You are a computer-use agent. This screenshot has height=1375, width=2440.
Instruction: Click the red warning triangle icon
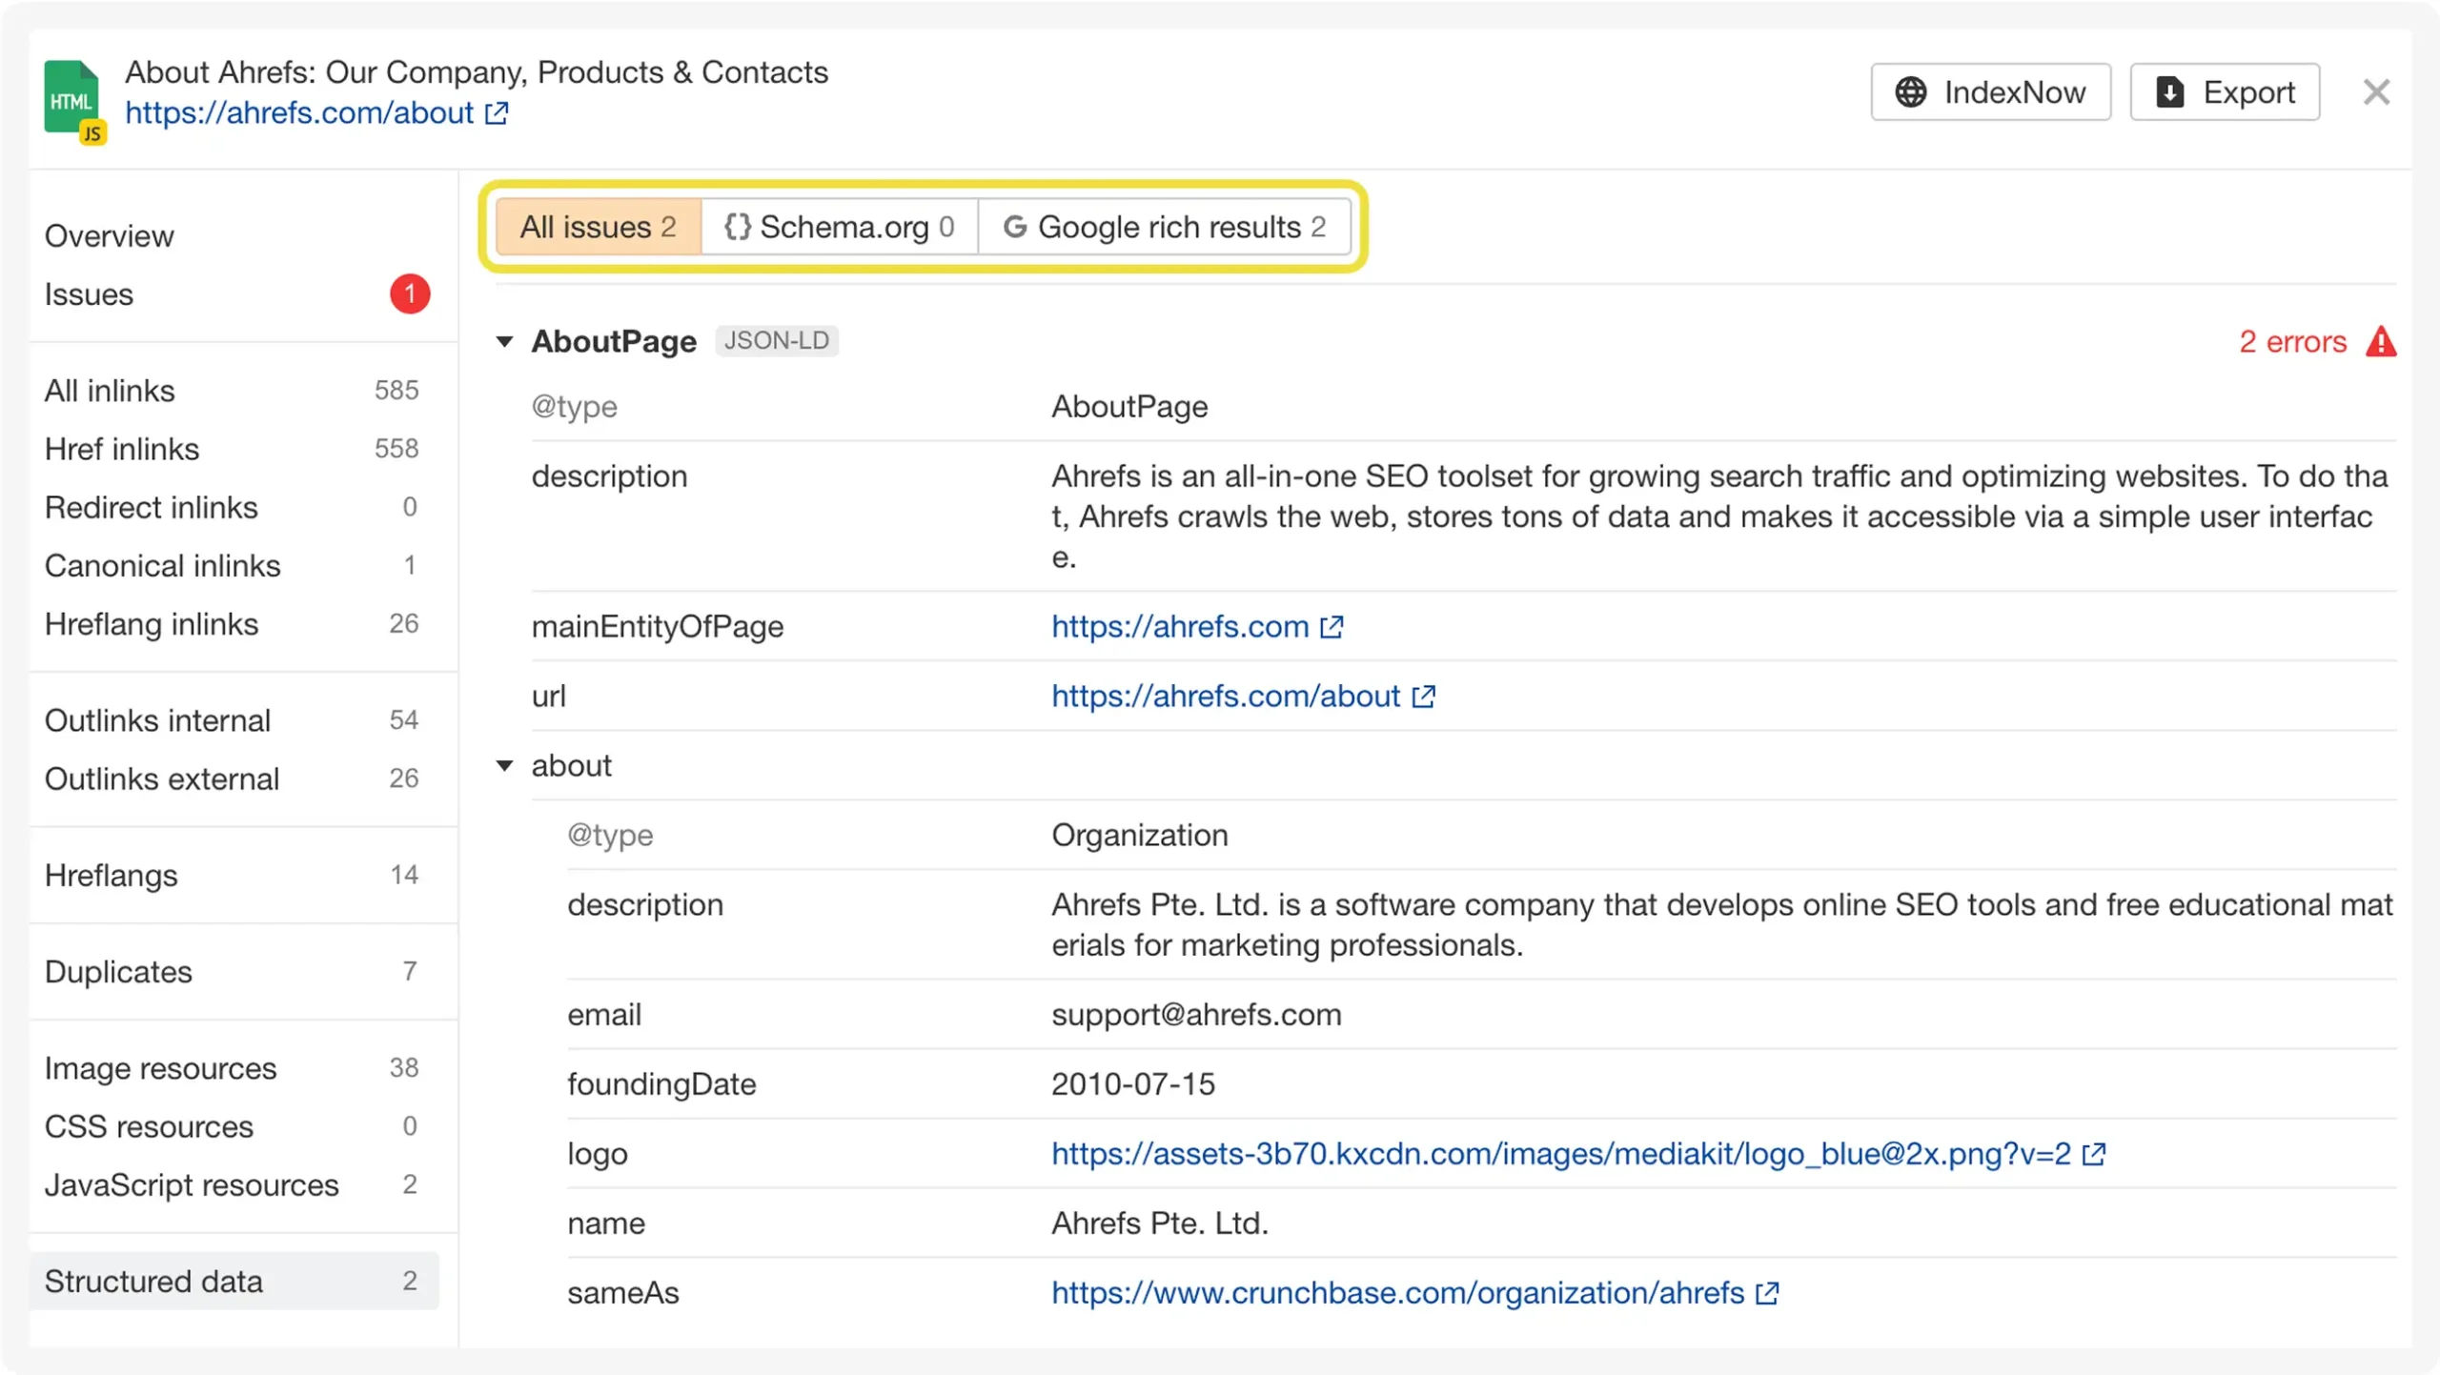coord(2380,341)
